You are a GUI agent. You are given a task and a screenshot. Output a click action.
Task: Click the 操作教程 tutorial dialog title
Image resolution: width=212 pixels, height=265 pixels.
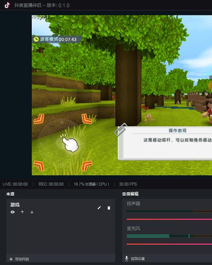tap(178, 130)
